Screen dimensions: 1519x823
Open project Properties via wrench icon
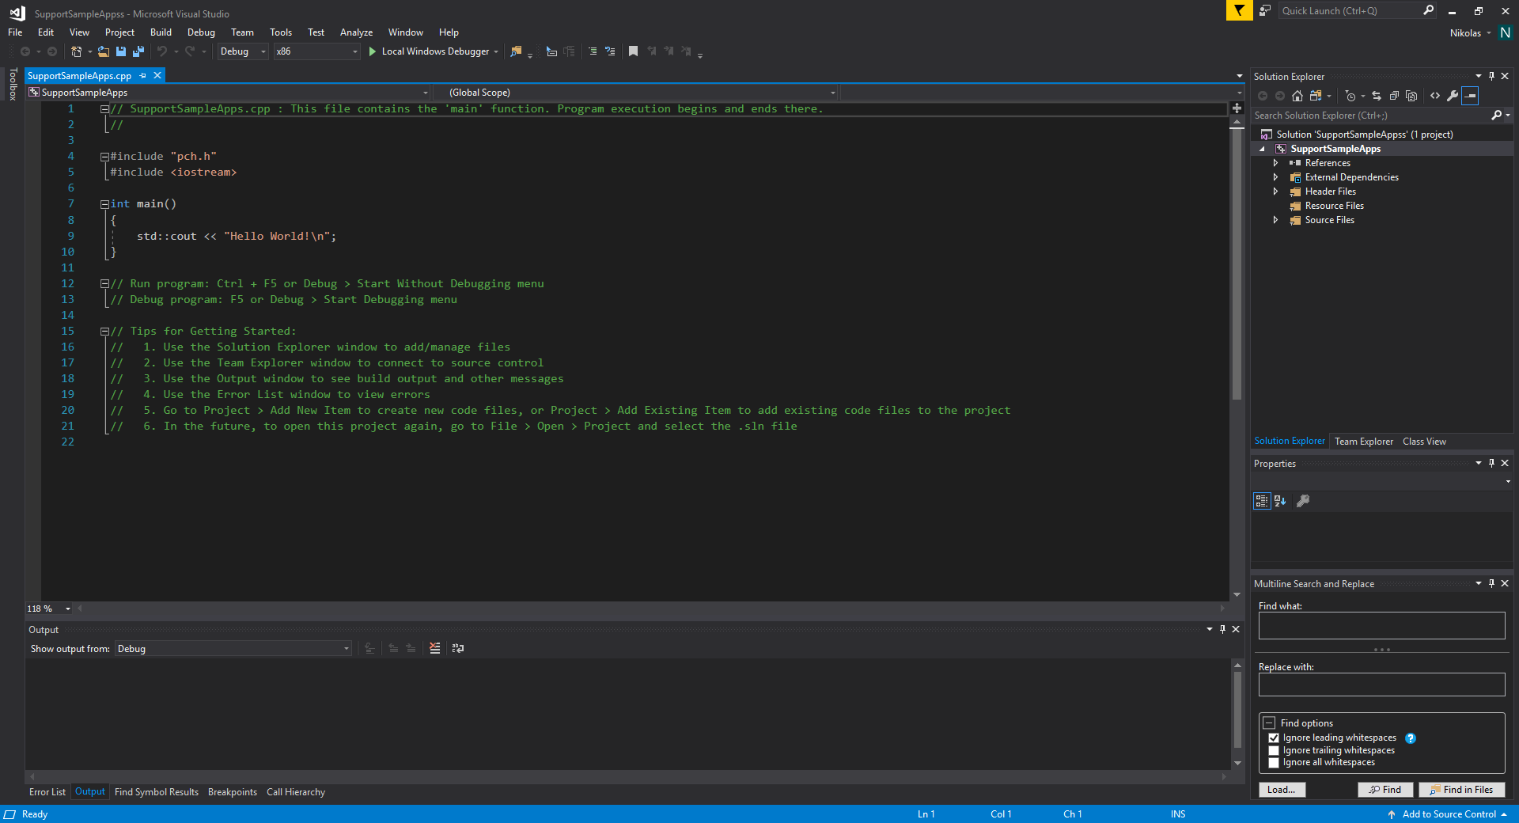coord(1453,96)
